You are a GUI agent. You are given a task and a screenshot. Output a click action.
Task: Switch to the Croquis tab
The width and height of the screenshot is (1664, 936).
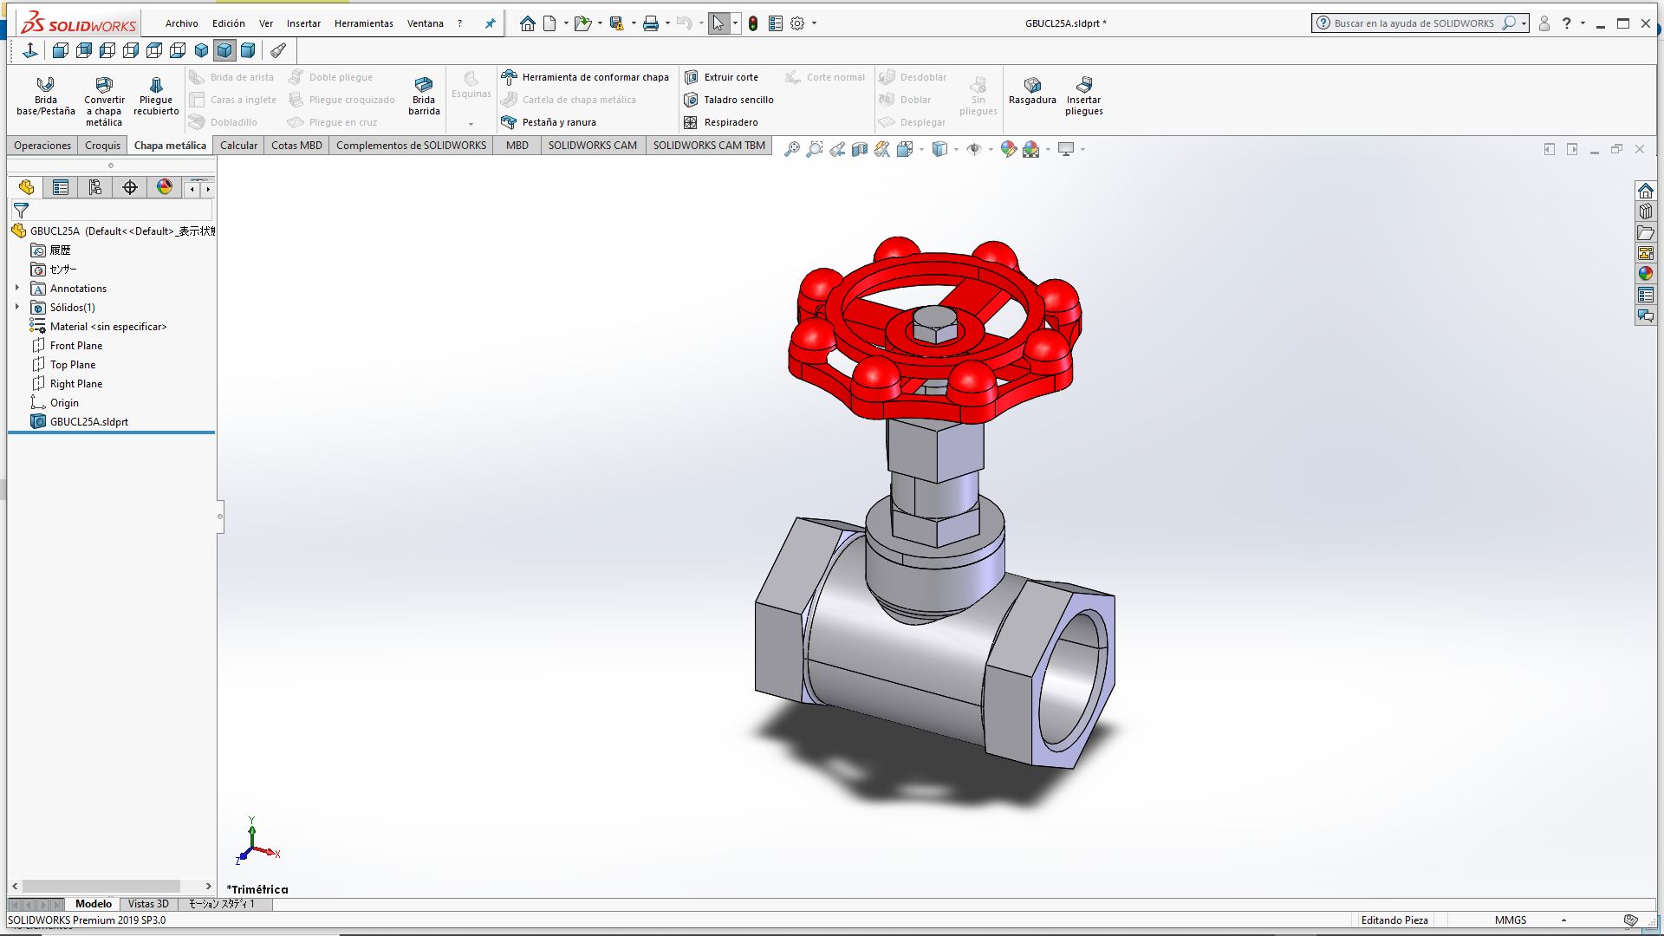(x=102, y=145)
